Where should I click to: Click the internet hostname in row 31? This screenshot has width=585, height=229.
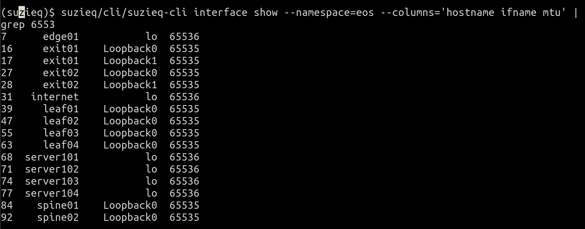(55, 97)
